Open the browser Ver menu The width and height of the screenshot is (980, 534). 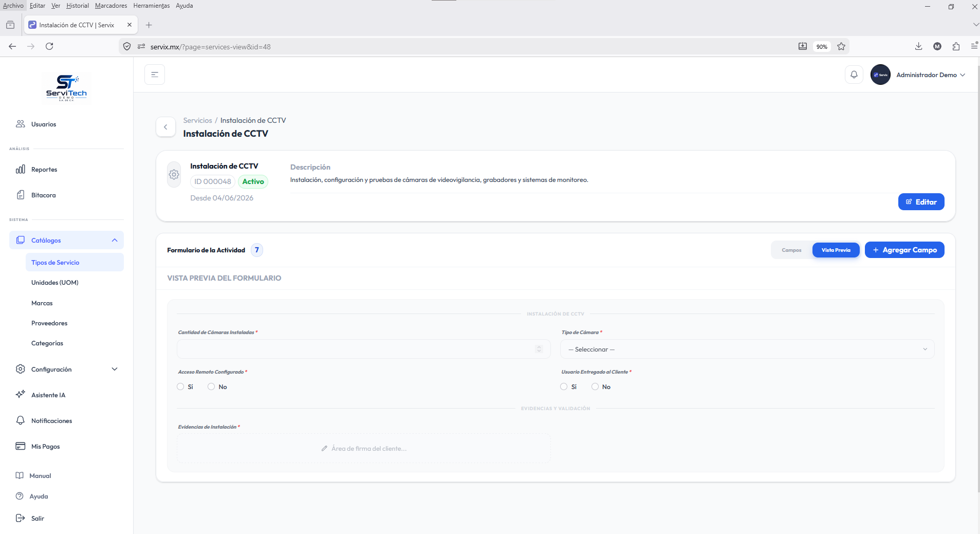pyautogui.click(x=56, y=5)
